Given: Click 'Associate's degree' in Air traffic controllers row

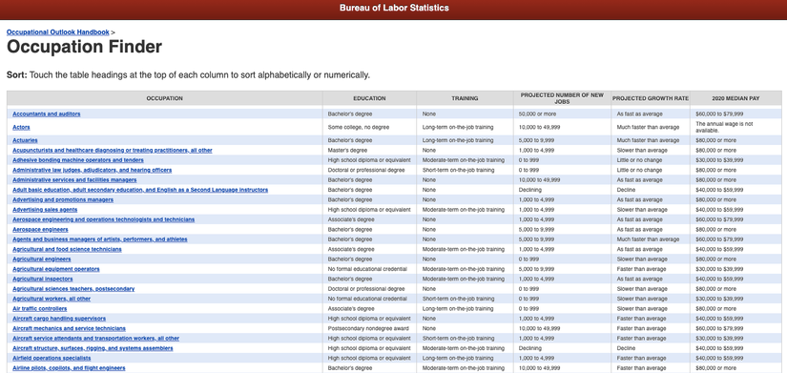Looking at the screenshot, I should pyautogui.click(x=351, y=309).
